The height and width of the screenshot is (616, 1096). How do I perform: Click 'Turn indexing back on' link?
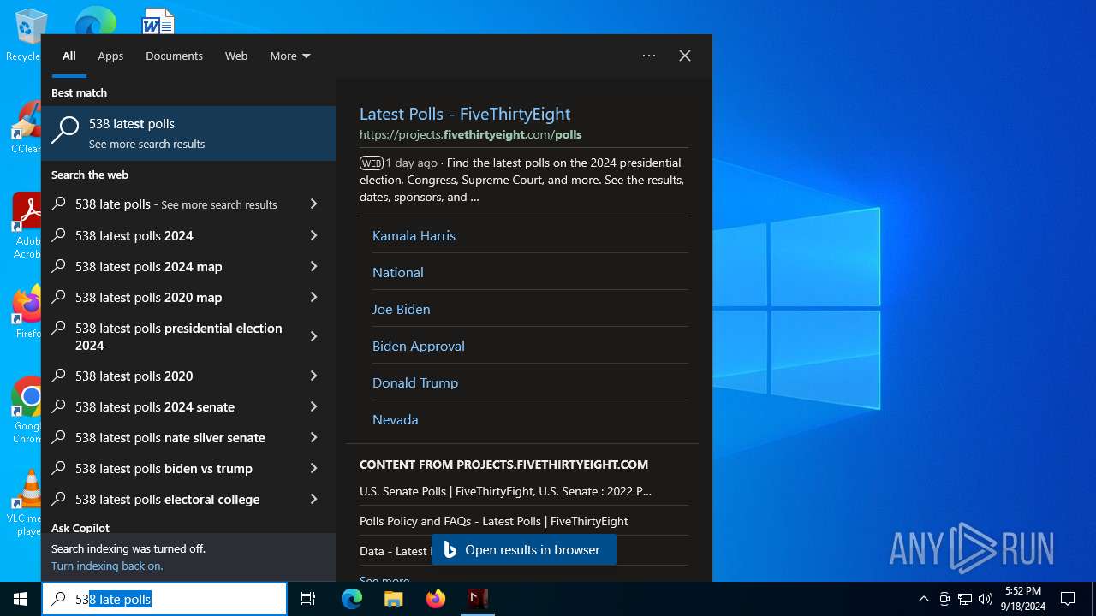pyautogui.click(x=107, y=566)
